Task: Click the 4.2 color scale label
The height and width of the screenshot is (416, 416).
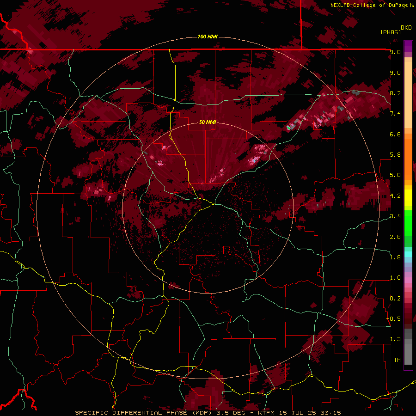Action: point(395,196)
